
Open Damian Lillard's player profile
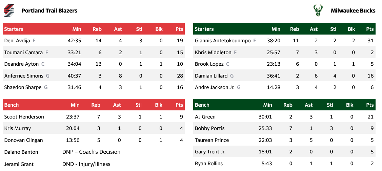[211, 76]
